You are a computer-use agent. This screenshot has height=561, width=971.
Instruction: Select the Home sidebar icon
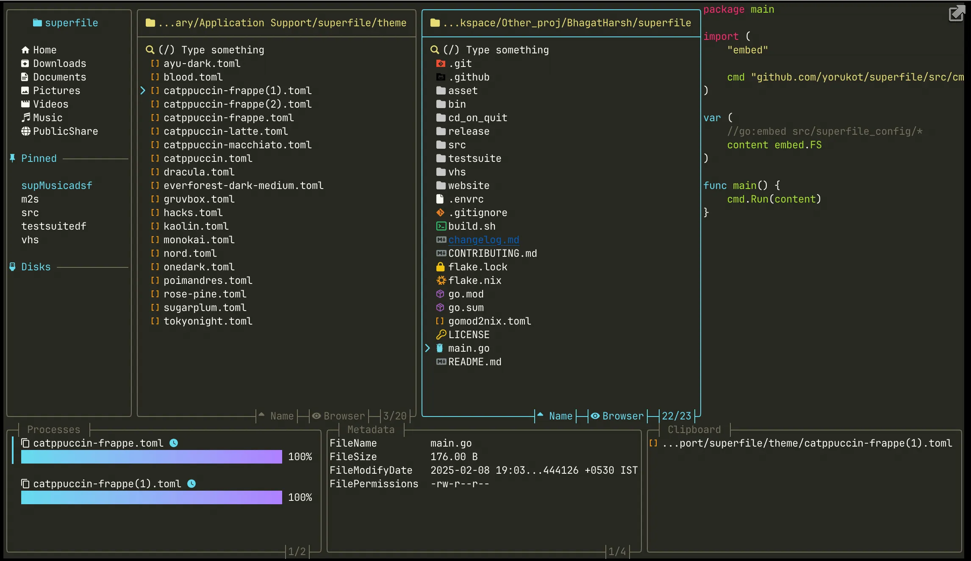coord(25,50)
